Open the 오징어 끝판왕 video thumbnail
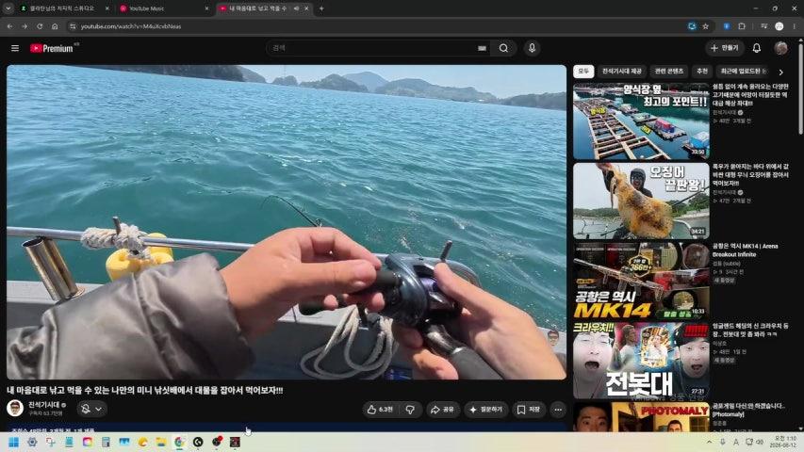This screenshot has width=804, height=452. (641, 201)
